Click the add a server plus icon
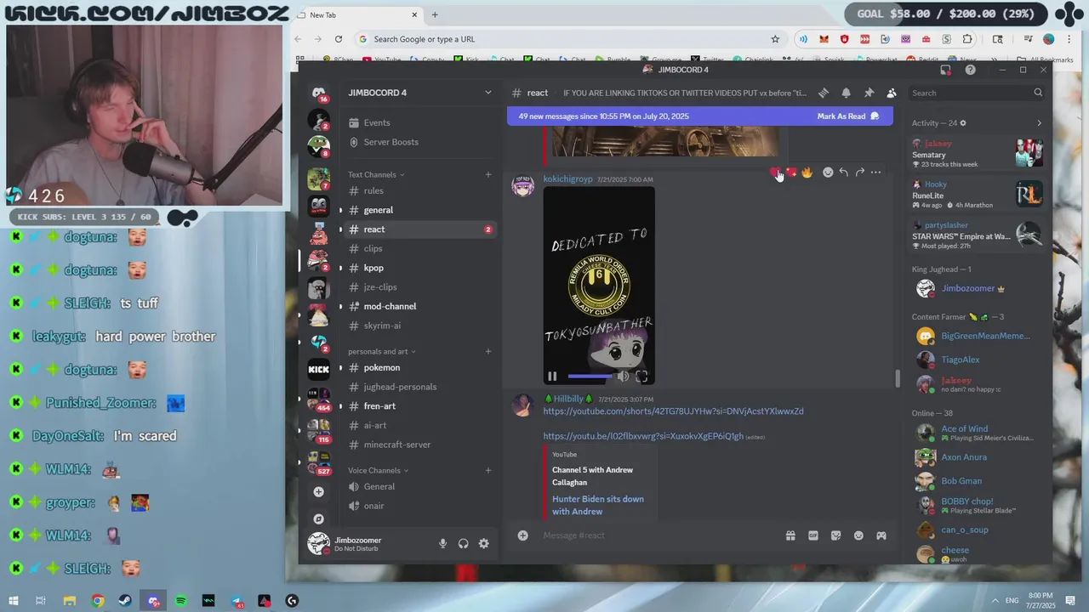Screen dimensions: 1089x612 [x=318, y=492]
